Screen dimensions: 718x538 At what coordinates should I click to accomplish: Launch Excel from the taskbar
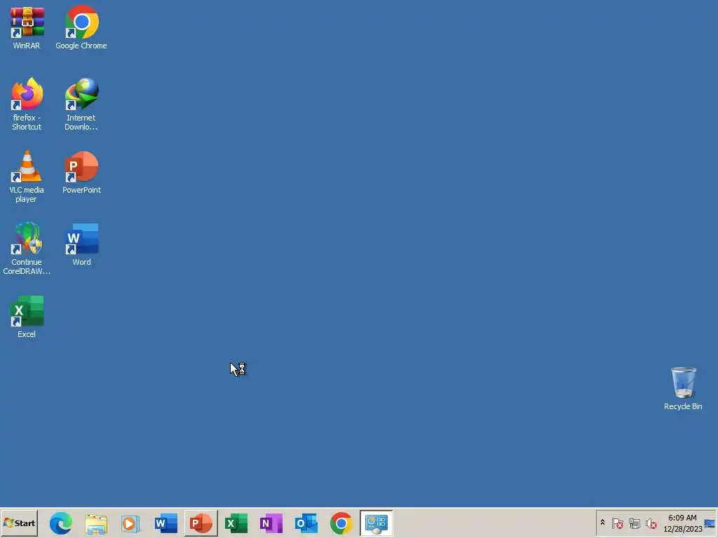click(x=236, y=523)
